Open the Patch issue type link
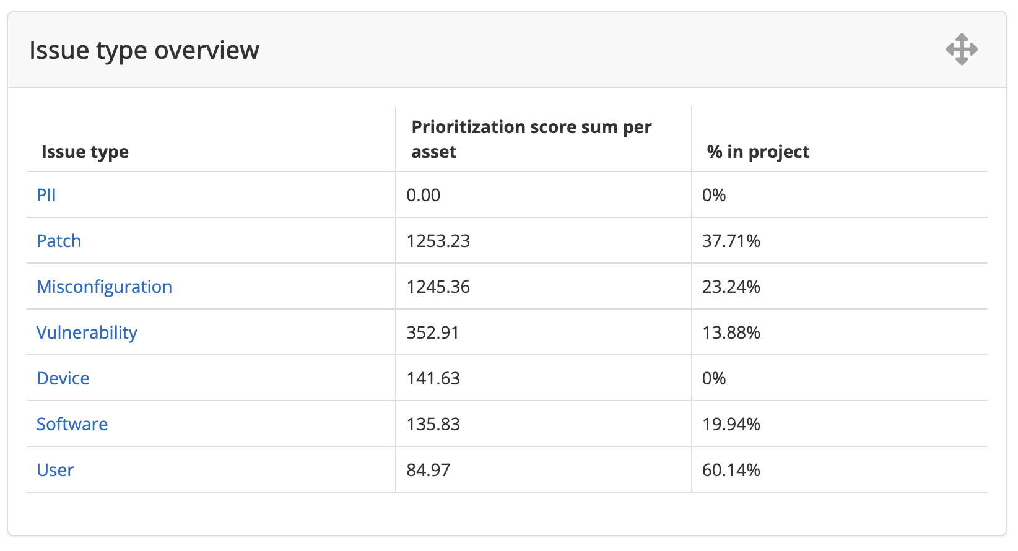 tap(59, 241)
